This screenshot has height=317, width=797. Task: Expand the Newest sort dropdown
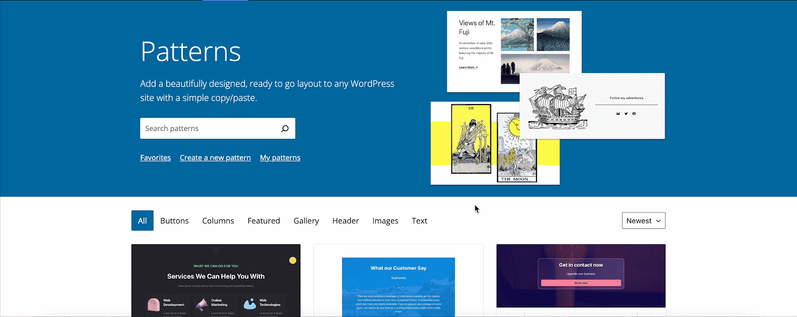click(644, 220)
